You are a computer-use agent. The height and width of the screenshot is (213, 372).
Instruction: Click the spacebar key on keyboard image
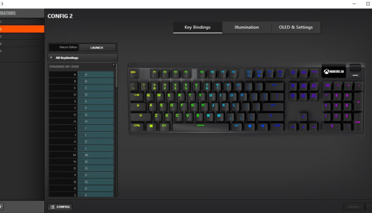(x=200, y=127)
